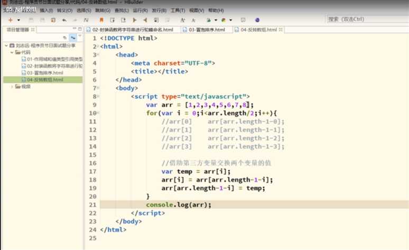Collapse the 代码 folder

click(x=12, y=52)
